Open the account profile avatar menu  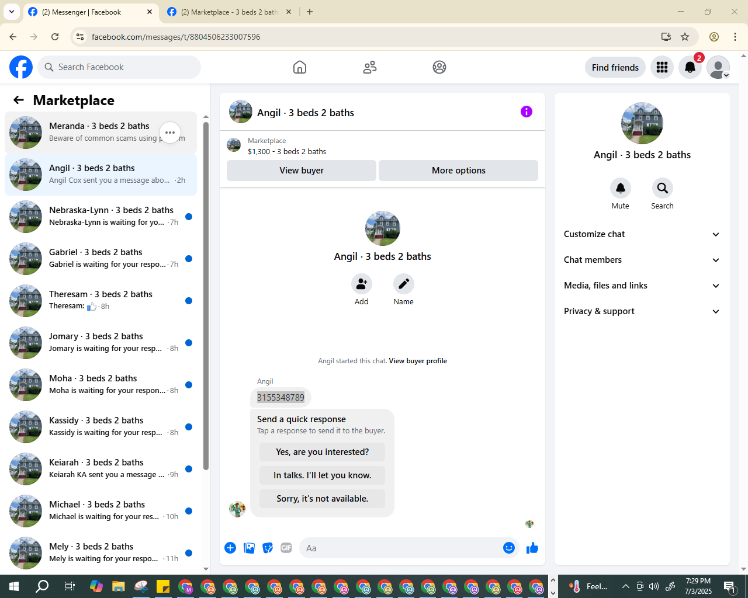coord(718,67)
